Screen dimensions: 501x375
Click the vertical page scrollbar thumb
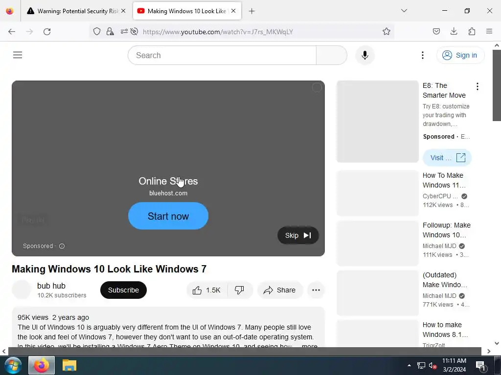[x=497, y=85]
